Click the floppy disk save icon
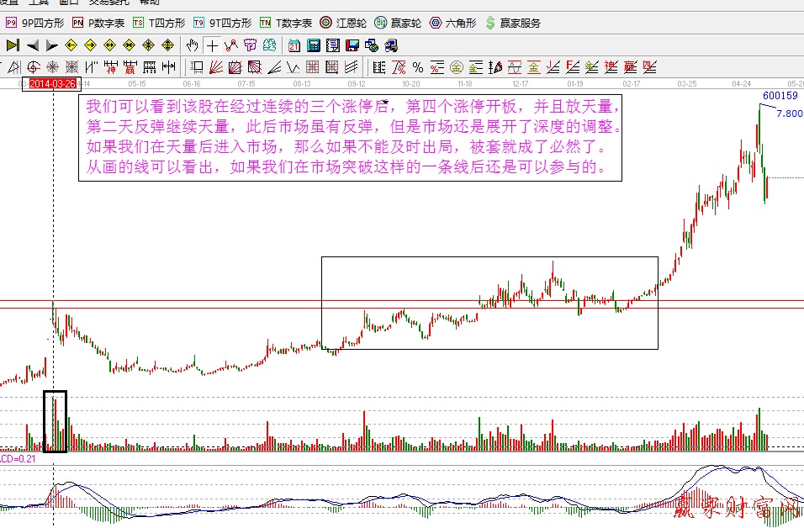This screenshot has width=804, height=528. click(x=352, y=45)
